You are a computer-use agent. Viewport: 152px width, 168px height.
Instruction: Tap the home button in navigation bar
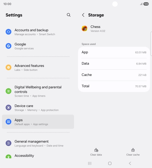(x=110, y=163)
